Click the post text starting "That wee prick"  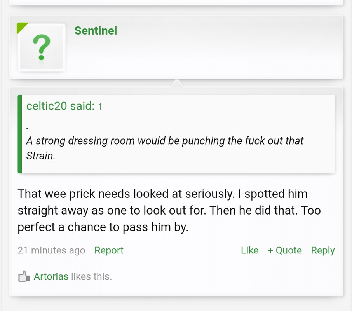click(163, 210)
